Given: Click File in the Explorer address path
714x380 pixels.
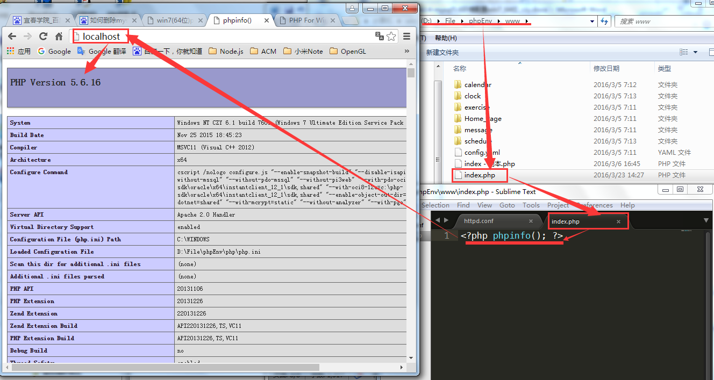Looking at the screenshot, I should pyautogui.click(x=450, y=21).
